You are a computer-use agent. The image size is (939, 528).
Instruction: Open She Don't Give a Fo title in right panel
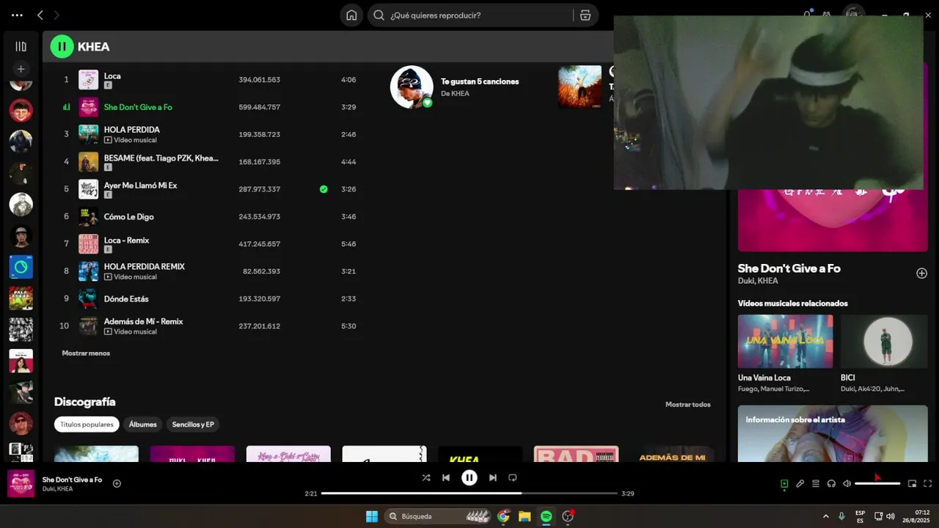[789, 268]
